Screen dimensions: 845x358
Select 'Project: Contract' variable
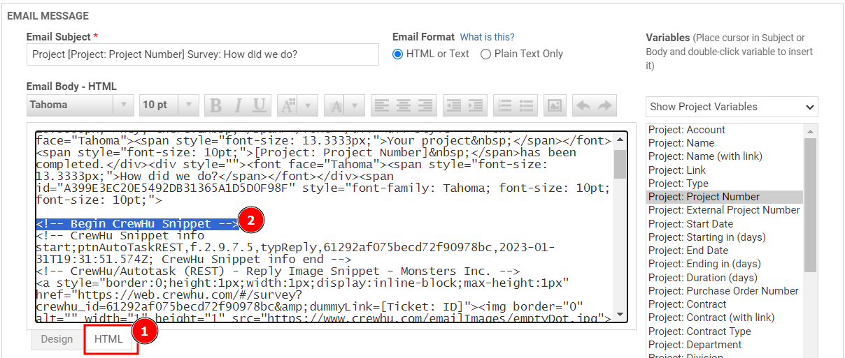(688, 304)
